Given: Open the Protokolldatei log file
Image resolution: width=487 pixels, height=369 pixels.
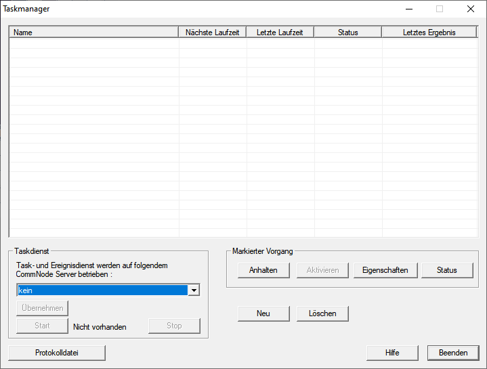Looking at the screenshot, I should tap(57, 353).
